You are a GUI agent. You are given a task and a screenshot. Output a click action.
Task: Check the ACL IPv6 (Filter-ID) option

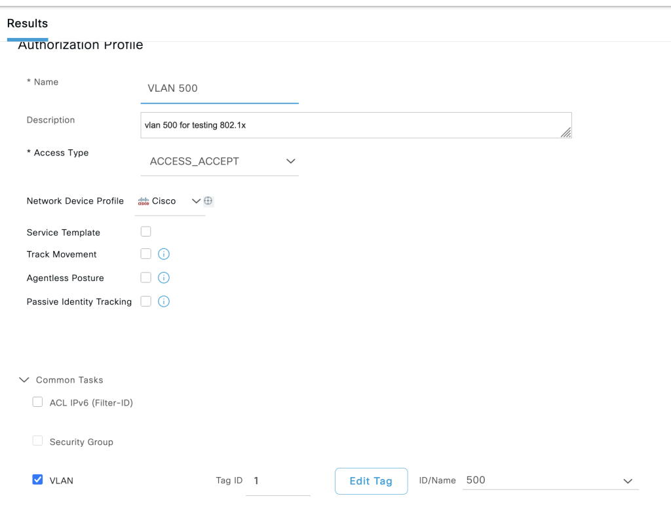(38, 402)
